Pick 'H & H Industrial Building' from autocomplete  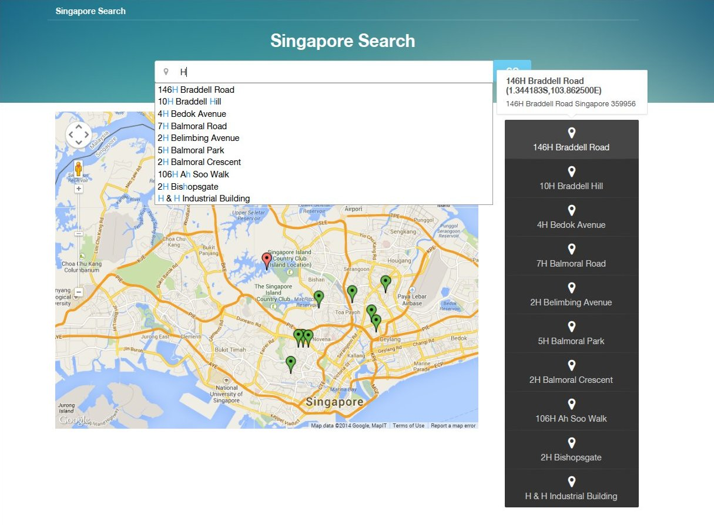204,198
